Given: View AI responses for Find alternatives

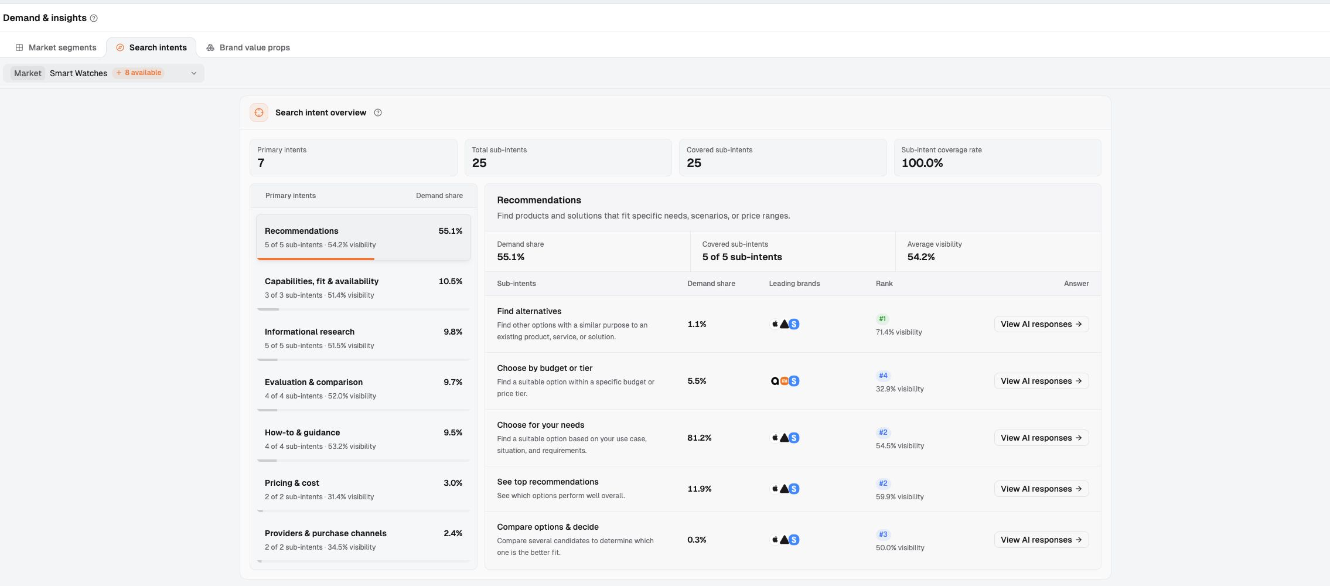Looking at the screenshot, I should point(1041,324).
